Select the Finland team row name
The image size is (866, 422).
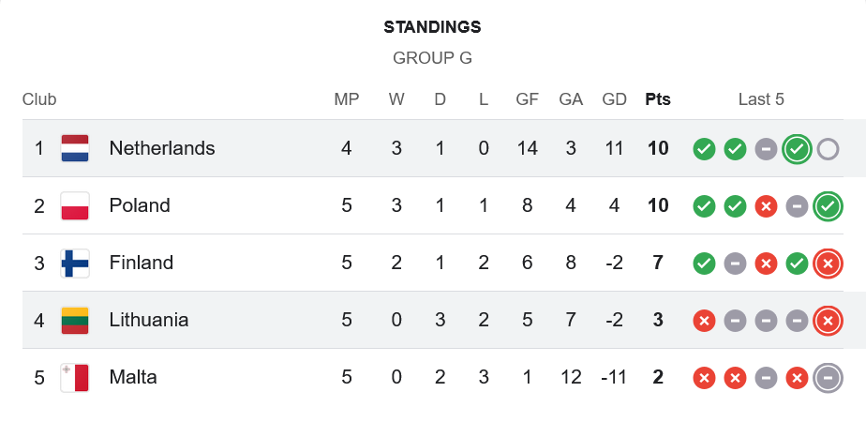tap(142, 263)
